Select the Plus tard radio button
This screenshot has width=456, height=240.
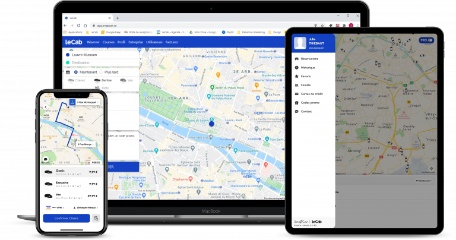coord(101,72)
